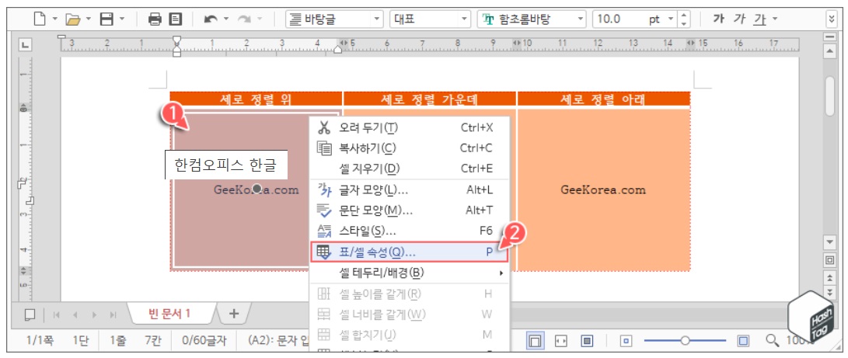Click zoom-out icon left of slider
The height and width of the screenshot is (358, 848).
(x=626, y=341)
